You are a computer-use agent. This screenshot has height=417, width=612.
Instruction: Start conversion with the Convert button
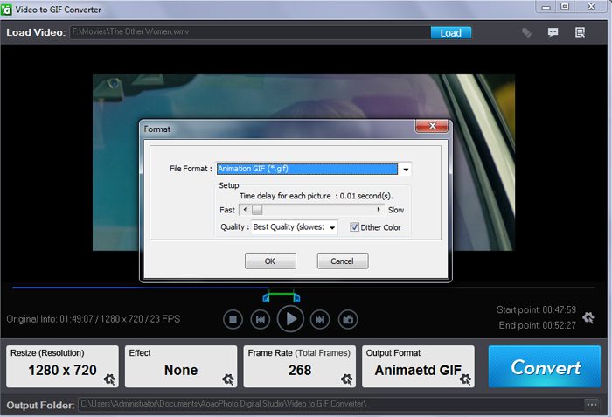[545, 366]
